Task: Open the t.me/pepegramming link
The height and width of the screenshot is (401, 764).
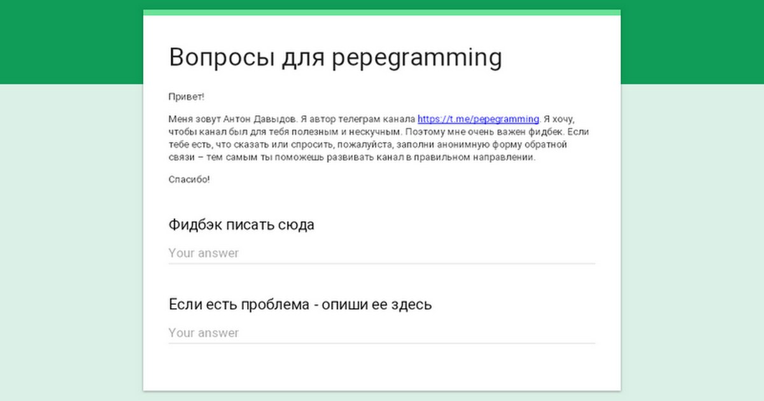Action: [x=478, y=119]
